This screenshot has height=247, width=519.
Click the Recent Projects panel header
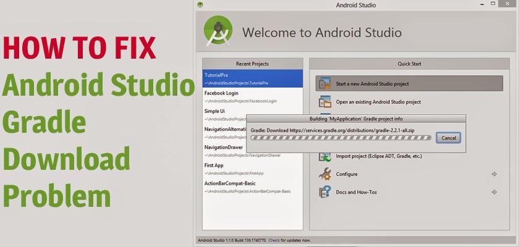click(253, 64)
